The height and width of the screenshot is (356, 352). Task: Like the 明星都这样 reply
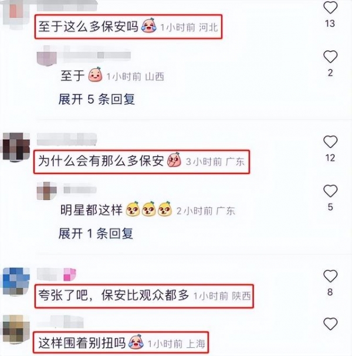coord(330,191)
